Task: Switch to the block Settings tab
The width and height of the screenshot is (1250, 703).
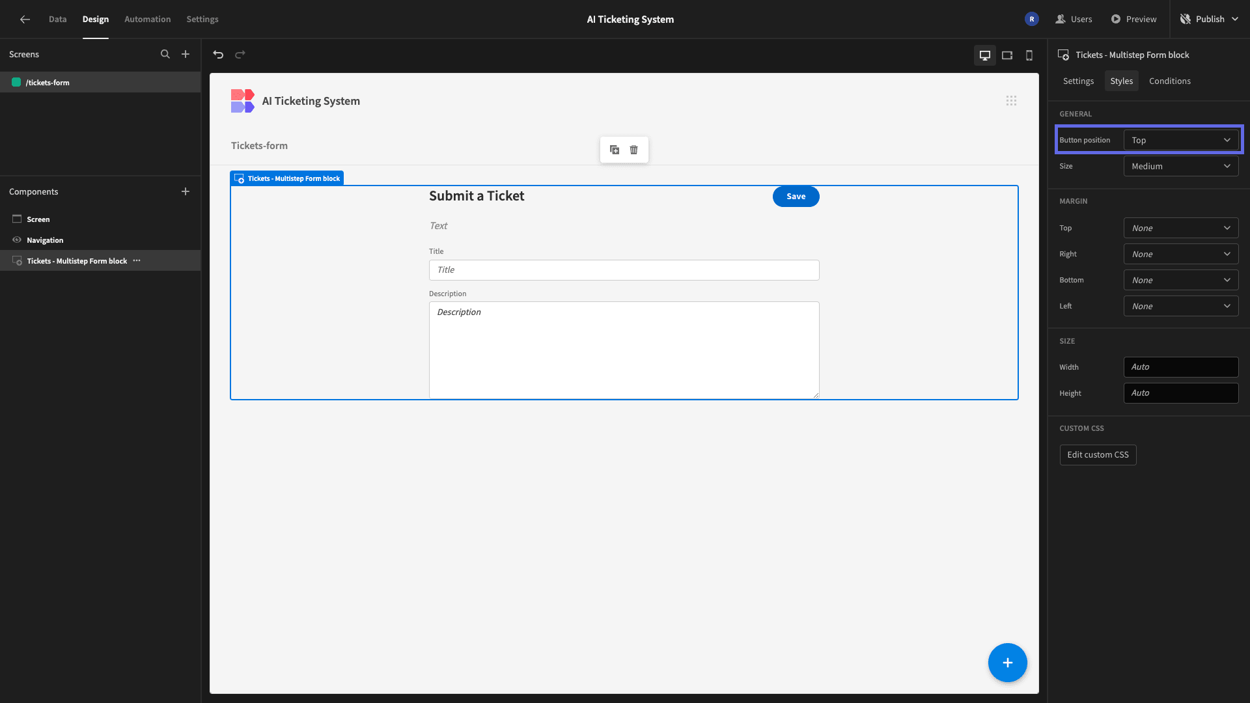Action: tap(1078, 81)
